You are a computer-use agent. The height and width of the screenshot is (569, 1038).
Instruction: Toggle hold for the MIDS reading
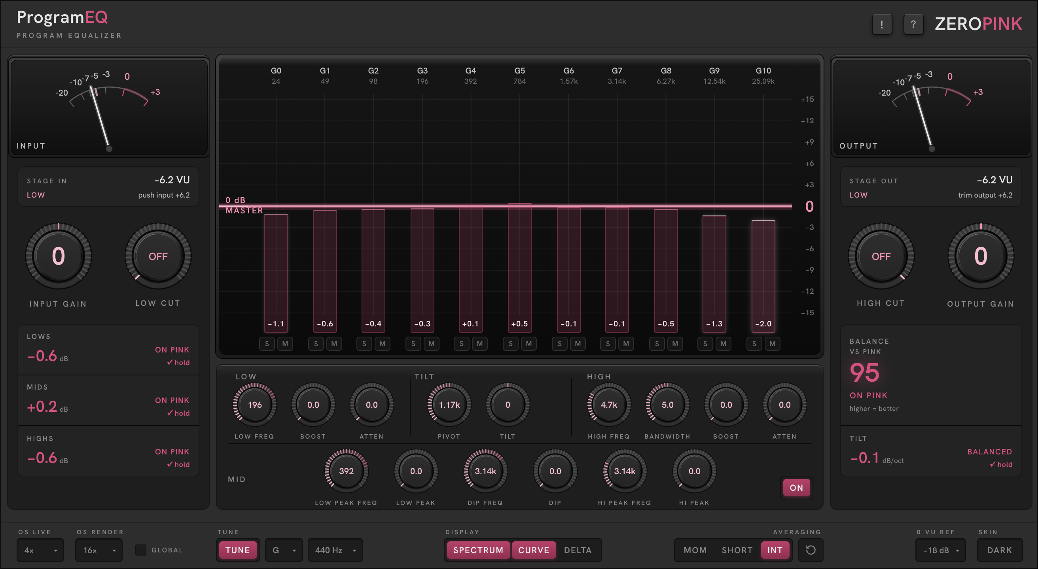[x=178, y=413]
